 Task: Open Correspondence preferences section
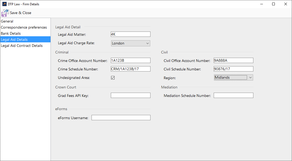coord(24,27)
